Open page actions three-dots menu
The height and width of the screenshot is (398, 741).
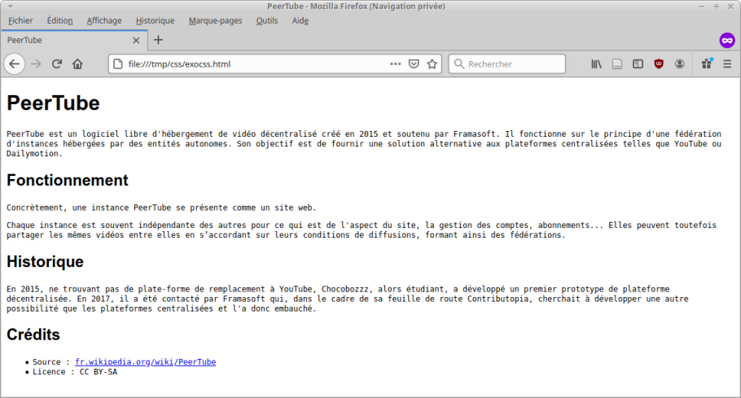[x=396, y=63]
